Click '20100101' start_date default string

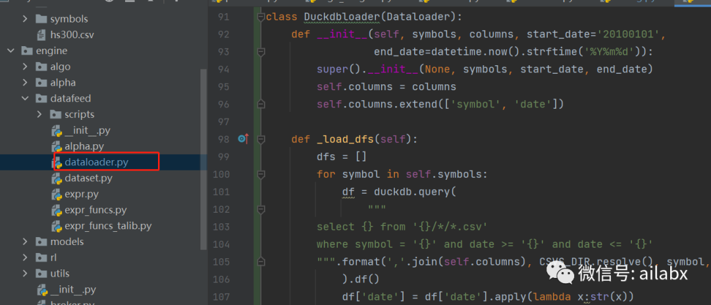(x=631, y=35)
